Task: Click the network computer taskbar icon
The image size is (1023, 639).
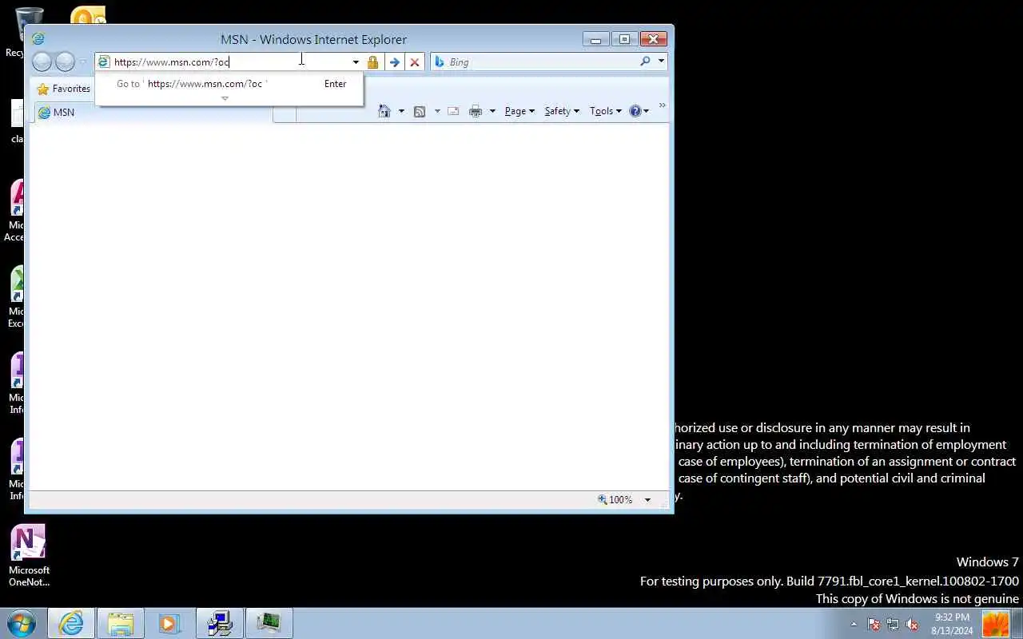Action: [x=219, y=623]
